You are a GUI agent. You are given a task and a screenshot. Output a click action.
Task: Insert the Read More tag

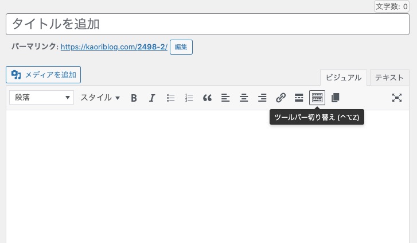point(299,98)
